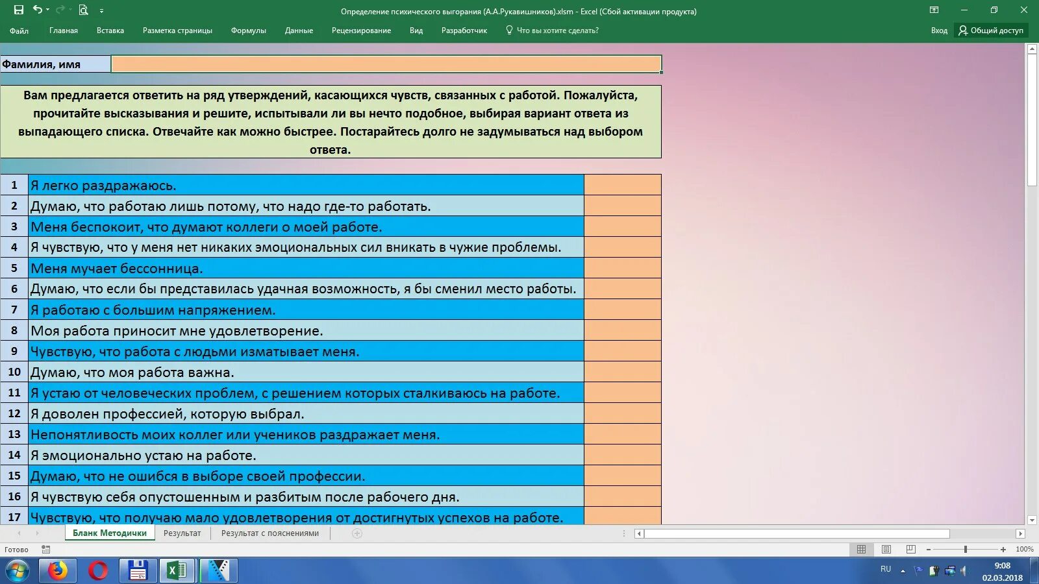This screenshot has height=584, width=1039.
Task: Click the 100% zoom level indicator
Action: [x=1025, y=550]
